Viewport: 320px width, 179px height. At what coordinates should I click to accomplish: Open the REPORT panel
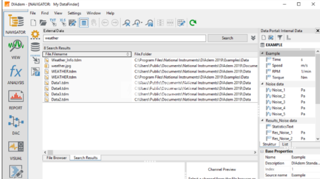(x=16, y=100)
